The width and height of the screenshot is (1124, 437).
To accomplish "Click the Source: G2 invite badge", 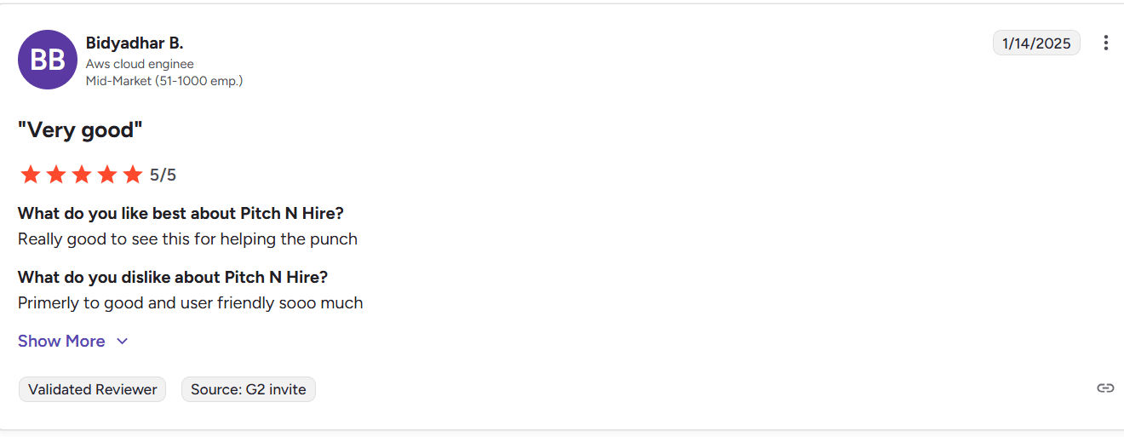I will coord(248,389).
